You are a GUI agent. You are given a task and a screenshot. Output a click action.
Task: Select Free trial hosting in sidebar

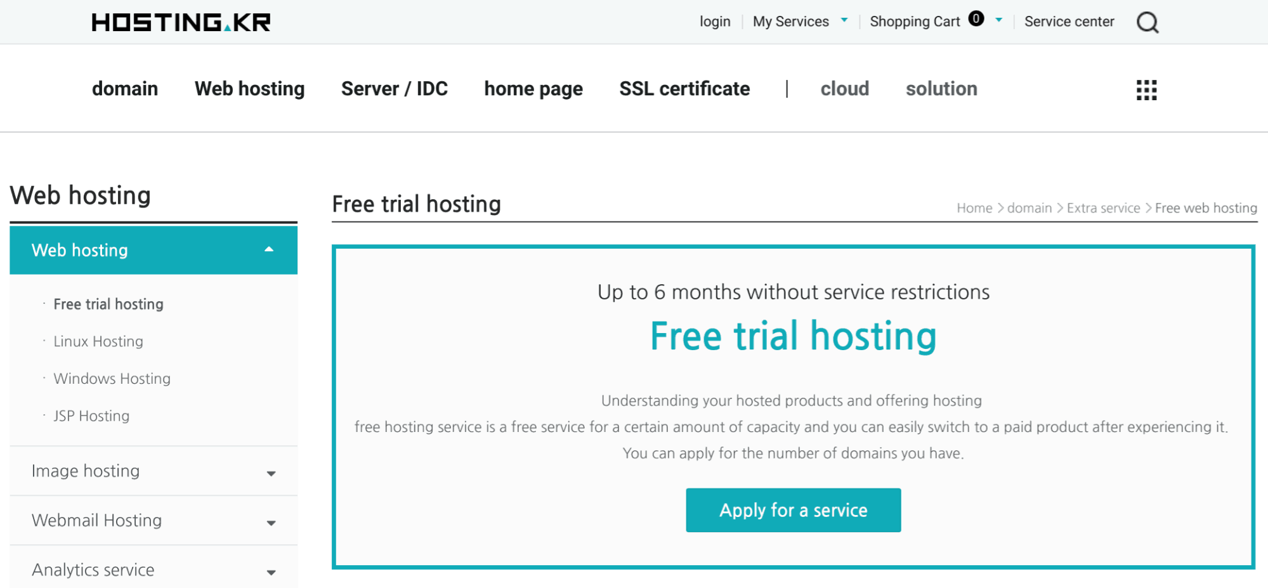[x=108, y=304]
